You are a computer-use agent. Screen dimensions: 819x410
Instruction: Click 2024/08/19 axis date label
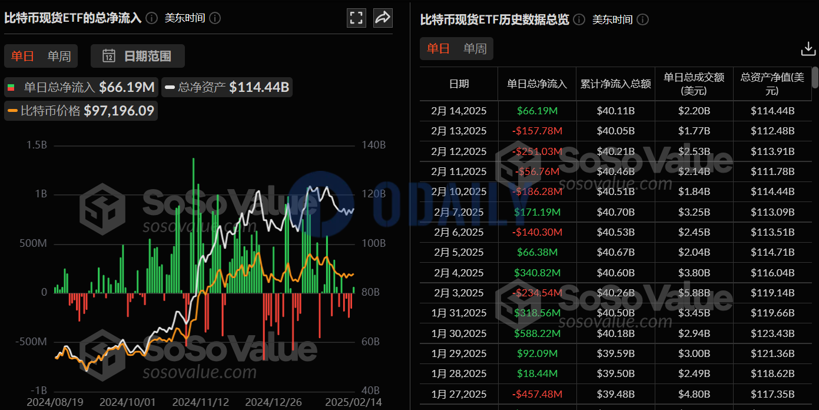pos(54,401)
